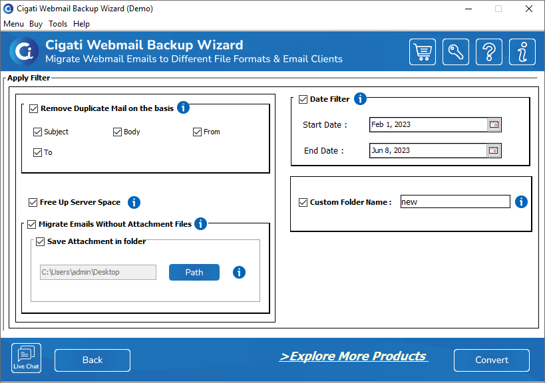Open the Help menu

[x=81, y=24]
